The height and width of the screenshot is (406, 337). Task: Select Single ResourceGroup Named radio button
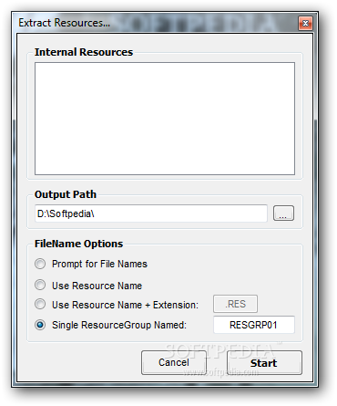click(40, 325)
